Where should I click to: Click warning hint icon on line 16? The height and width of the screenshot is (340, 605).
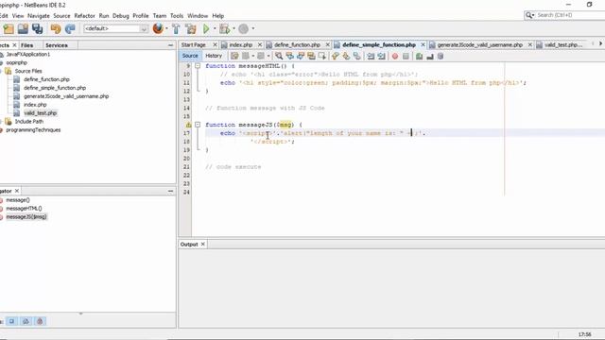point(188,125)
